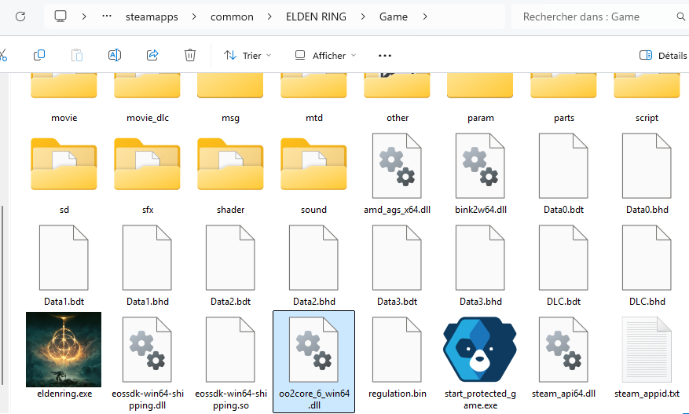Viewport: 689px width, 414px height.
Task: Navigate to common in breadcrumb
Action: 232,16
